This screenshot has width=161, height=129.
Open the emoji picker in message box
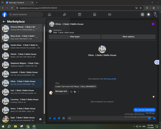pos(149,118)
